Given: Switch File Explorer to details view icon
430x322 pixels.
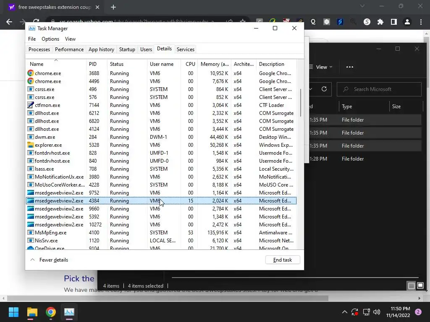Looking at the screenshot, I should pos(412,286).
